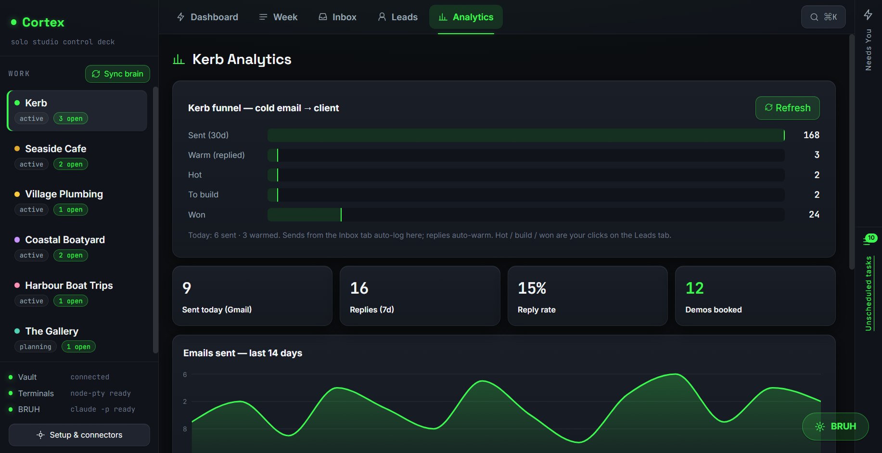Click The Gallery's planning badge

click(x=36, y=347)
